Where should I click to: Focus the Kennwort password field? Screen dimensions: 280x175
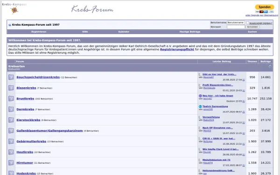coord(236,27)
